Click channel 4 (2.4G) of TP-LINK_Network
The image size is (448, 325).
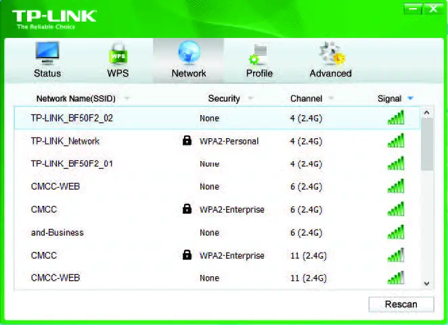[x=307, y=141]
